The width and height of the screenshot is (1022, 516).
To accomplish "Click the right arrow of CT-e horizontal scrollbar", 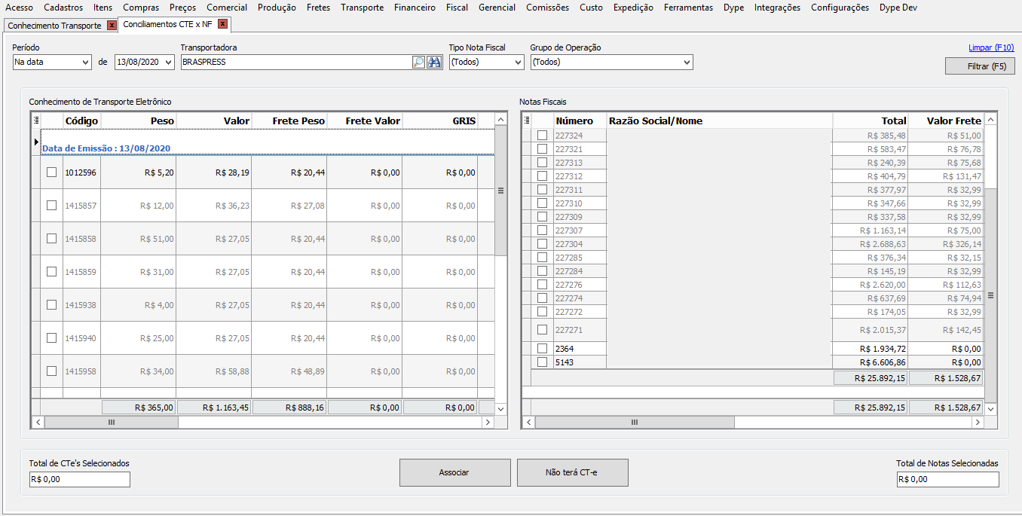I will (488, 423).
